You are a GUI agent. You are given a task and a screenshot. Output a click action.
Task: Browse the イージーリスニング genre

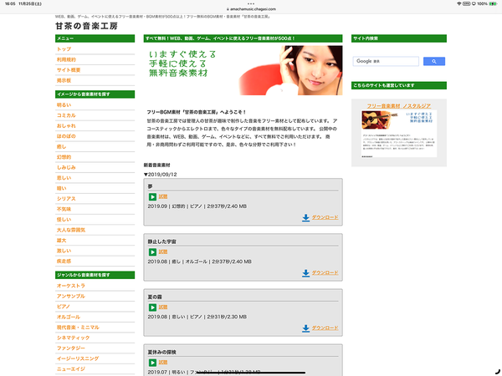(x=78, y=358)
